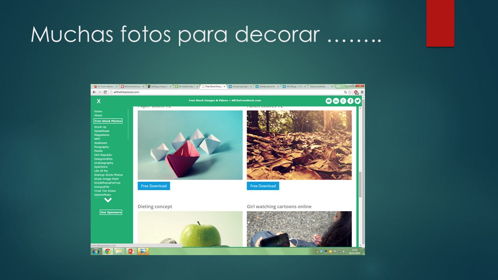Viewport: 498px width, 280px height.
Task: Expand the sidebar list with the down chevron
Action: pyautogui.click(x=108, y=200)
